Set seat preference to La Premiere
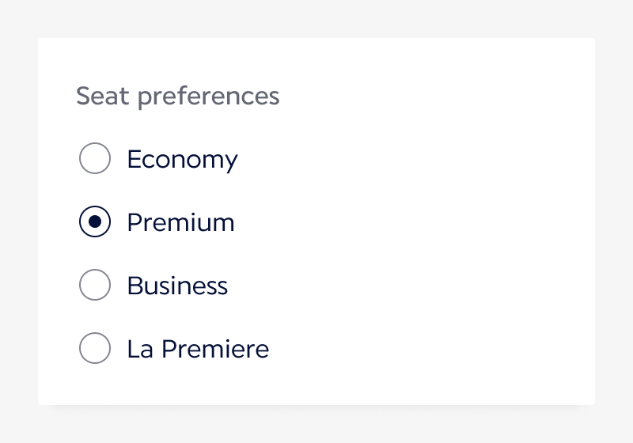 (95, 349)
